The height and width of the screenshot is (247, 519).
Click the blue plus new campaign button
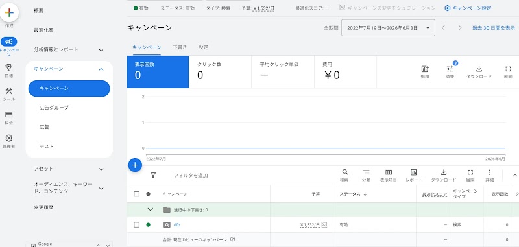(x=135, y=165)
